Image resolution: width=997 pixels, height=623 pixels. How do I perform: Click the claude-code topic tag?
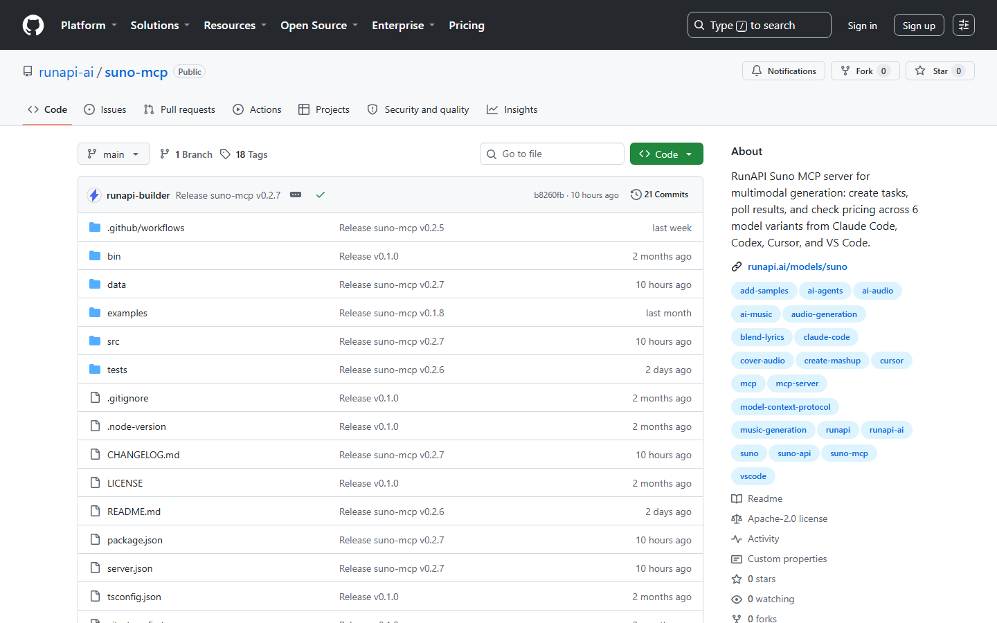pos(827,337)
